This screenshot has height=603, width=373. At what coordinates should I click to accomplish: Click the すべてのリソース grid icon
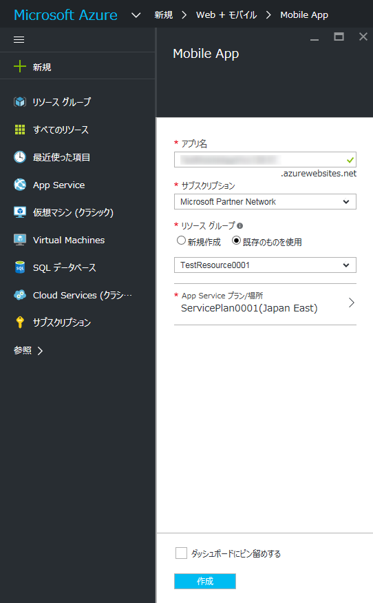click(20, 130)
